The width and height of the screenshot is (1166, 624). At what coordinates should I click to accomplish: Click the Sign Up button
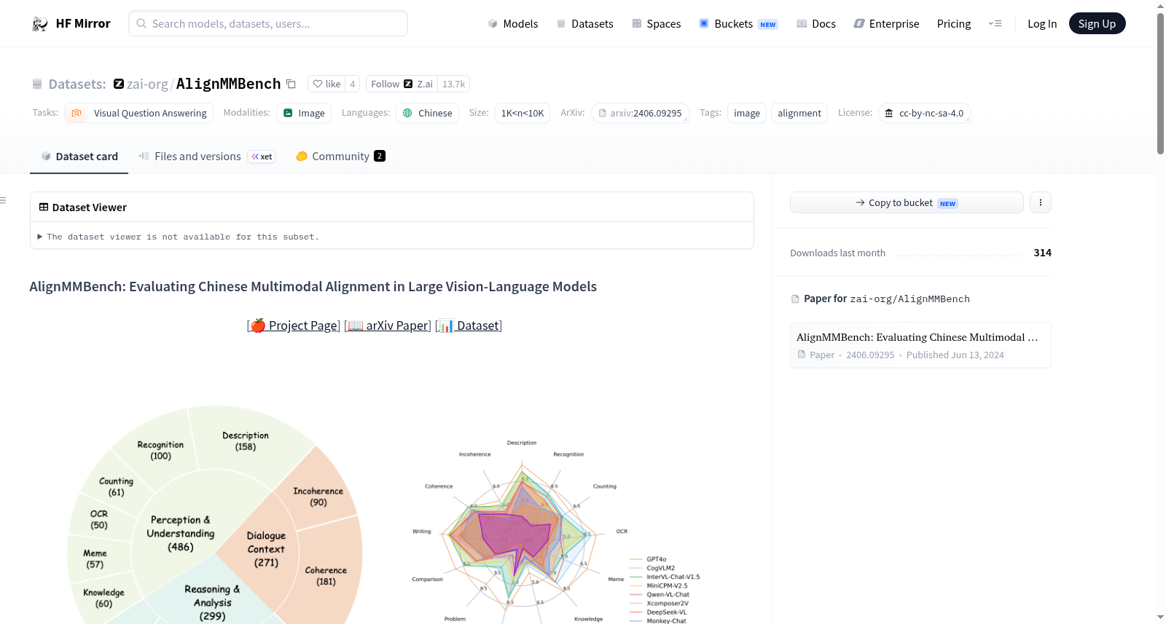tap(1097, 23)
